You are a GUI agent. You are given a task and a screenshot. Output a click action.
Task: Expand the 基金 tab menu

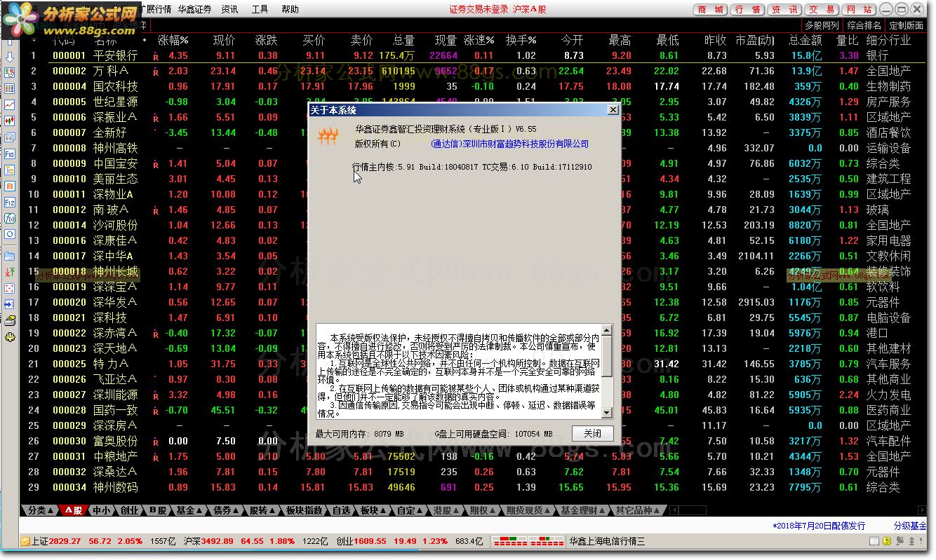point(189,510)
